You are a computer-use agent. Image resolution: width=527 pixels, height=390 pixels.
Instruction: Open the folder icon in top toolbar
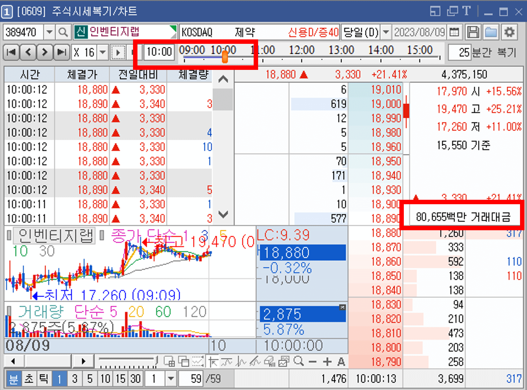coord(491,32)
